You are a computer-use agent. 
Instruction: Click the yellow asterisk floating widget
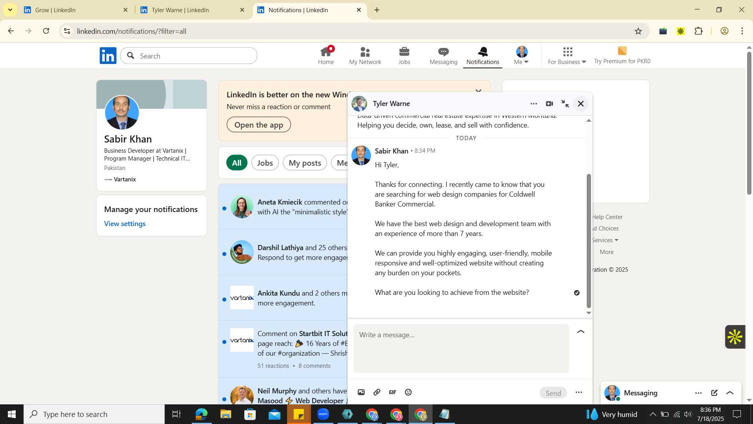[x=735, y=337]
